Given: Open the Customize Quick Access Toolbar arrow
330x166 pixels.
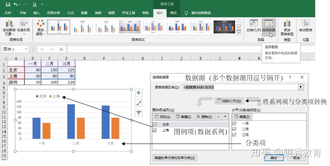Looking at the screenshot, I should pyautogui.click(x=42, y=5).
